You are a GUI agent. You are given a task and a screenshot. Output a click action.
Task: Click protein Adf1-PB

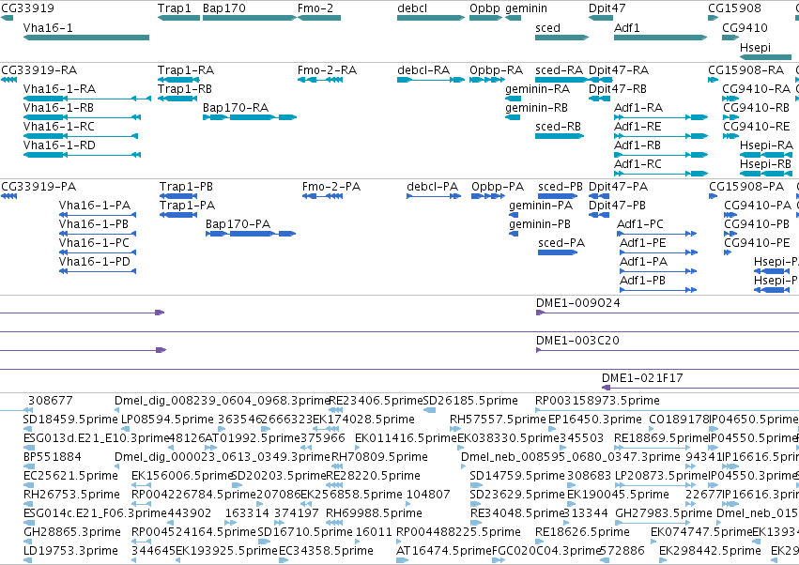(658, 290)
